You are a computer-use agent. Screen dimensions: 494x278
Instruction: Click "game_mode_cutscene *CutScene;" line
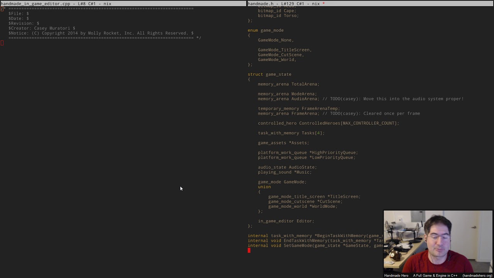305,202
